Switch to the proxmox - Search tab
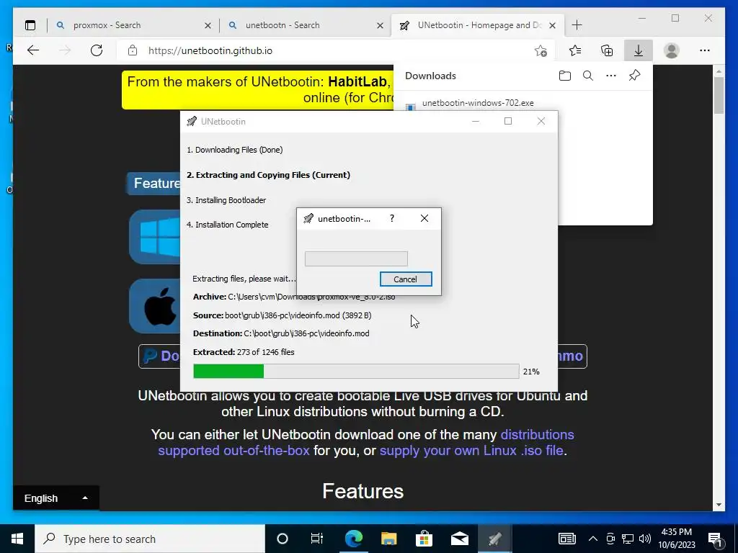 click(133, 25)
